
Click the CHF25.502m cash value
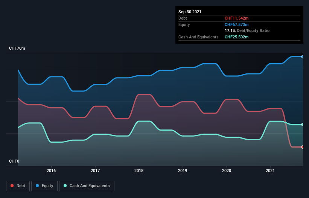[x=236, y=37]
